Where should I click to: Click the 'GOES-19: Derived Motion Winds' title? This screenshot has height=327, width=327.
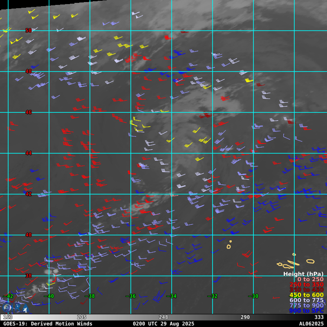tap(48, 324)
